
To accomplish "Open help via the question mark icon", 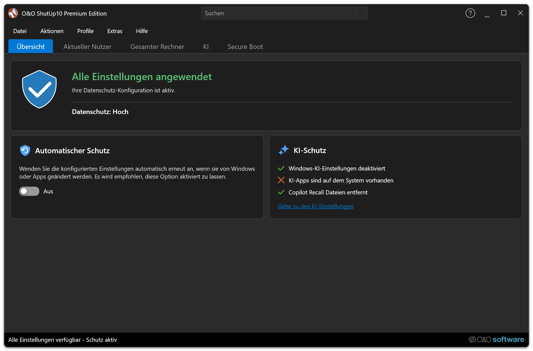I will tap(470, 13).
